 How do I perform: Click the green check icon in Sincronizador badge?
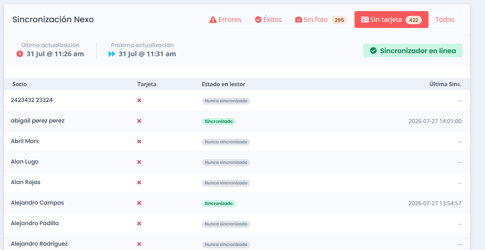(373, 51)
